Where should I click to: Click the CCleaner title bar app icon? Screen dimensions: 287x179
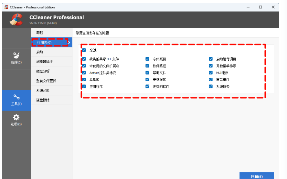[x=6, y=7]
